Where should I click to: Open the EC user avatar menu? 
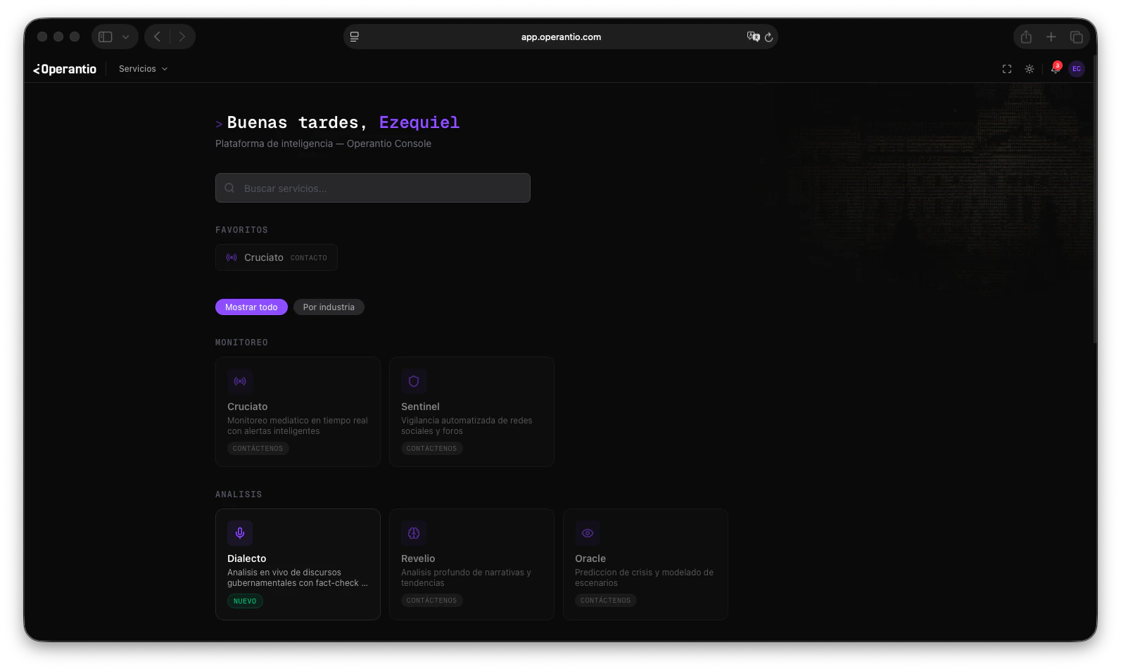(x=1077, y=69)
